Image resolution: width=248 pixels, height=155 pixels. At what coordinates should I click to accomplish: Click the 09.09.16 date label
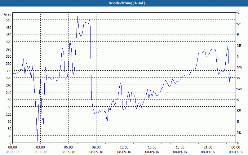[236, 152]
